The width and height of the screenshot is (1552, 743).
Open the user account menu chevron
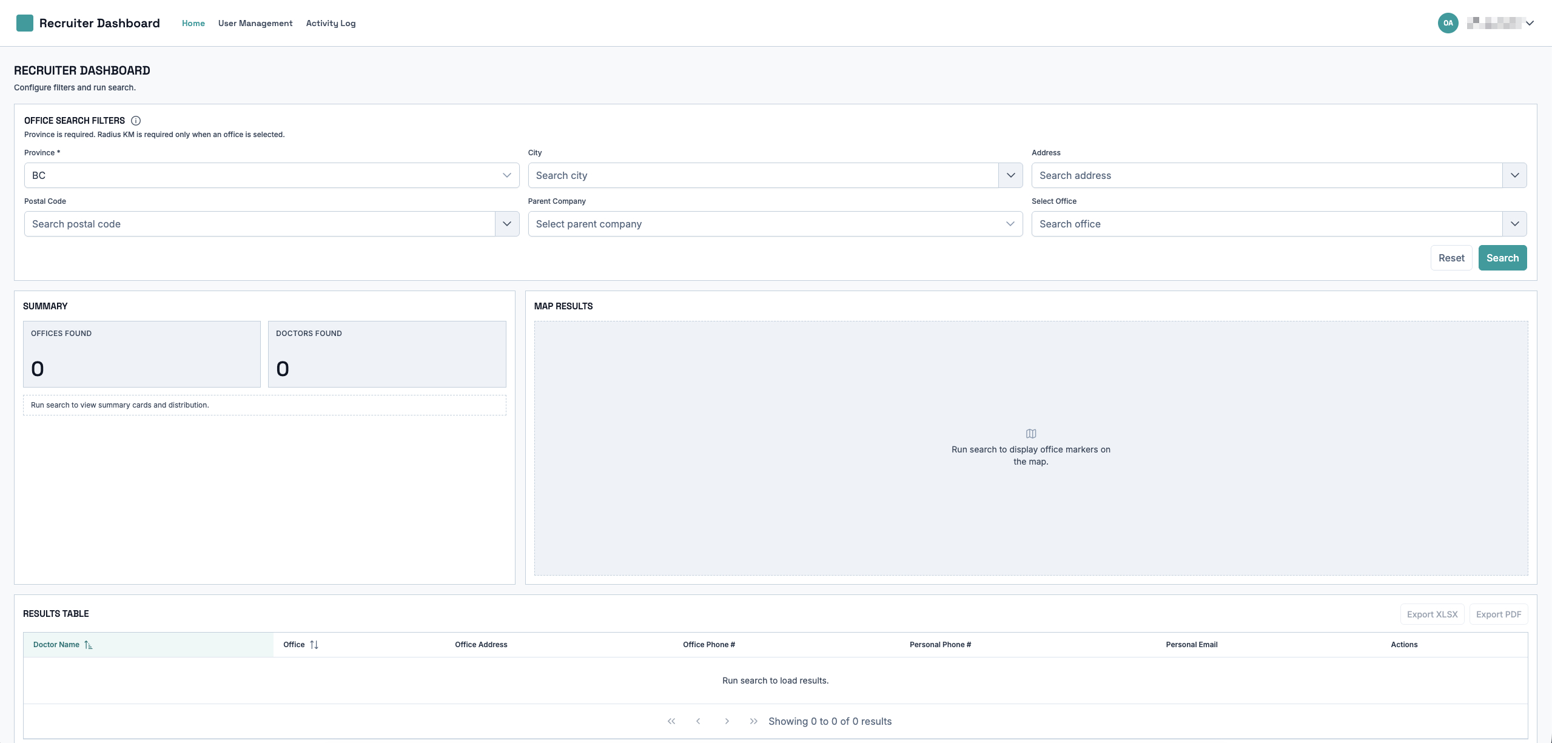[x=1530, y=23]
